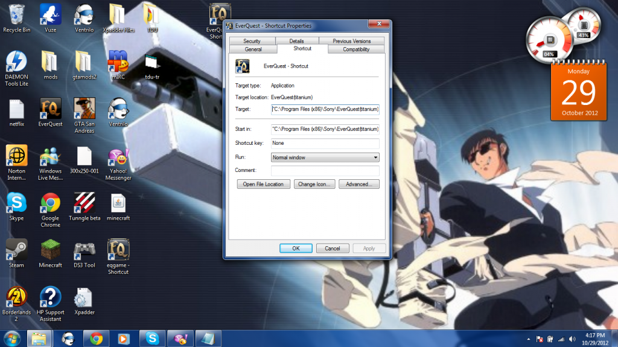The image size is (618, 347).
Task: Select the Shortcut tab
Action: click(302, 48)
